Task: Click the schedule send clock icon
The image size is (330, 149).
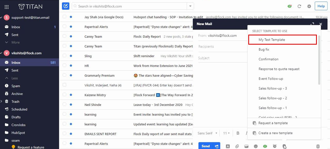Action: 217,146
